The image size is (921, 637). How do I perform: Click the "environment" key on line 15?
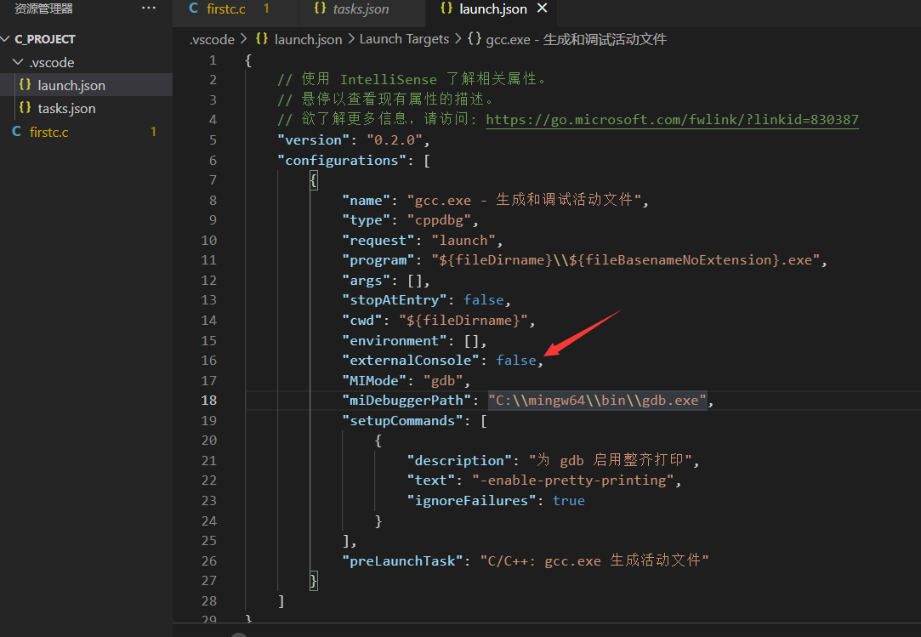pos(394,340)
